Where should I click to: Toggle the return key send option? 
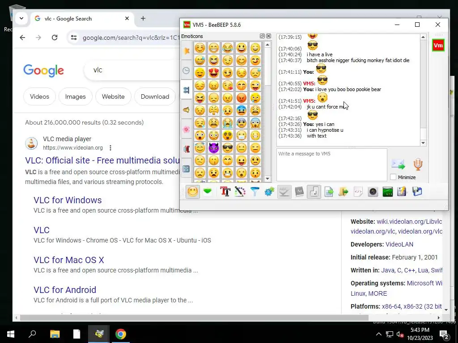(x=314, y=192)
